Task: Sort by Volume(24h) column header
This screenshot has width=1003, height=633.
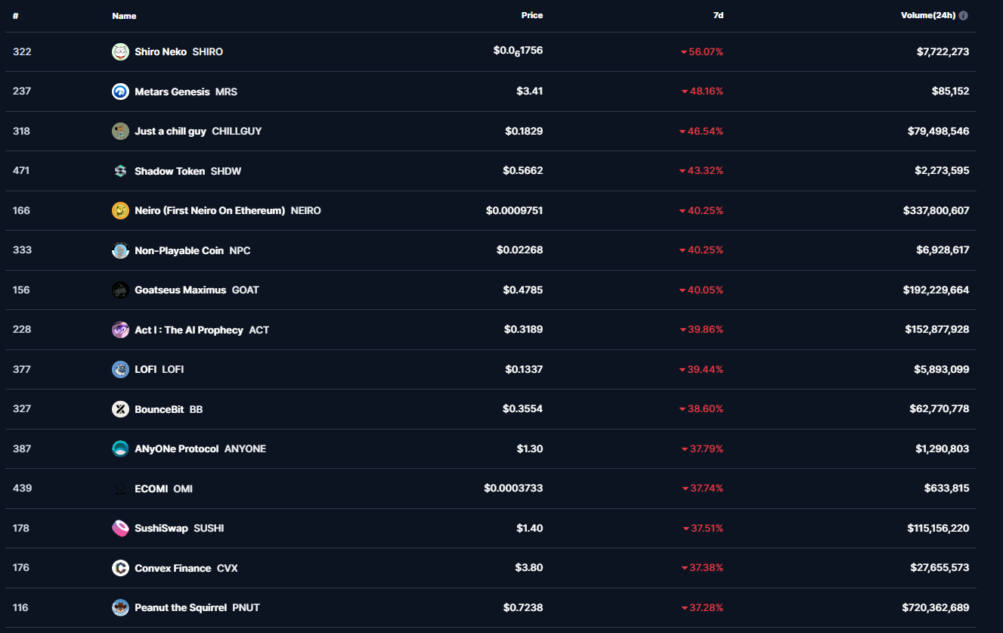Action: pyautogui.click(x=927, y=15)
